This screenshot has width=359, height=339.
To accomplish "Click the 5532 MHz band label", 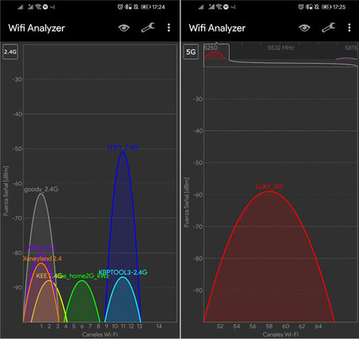I will coord(281,48).
